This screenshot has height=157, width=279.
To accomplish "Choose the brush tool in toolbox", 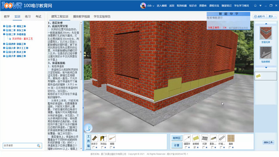I will point(112,138).
